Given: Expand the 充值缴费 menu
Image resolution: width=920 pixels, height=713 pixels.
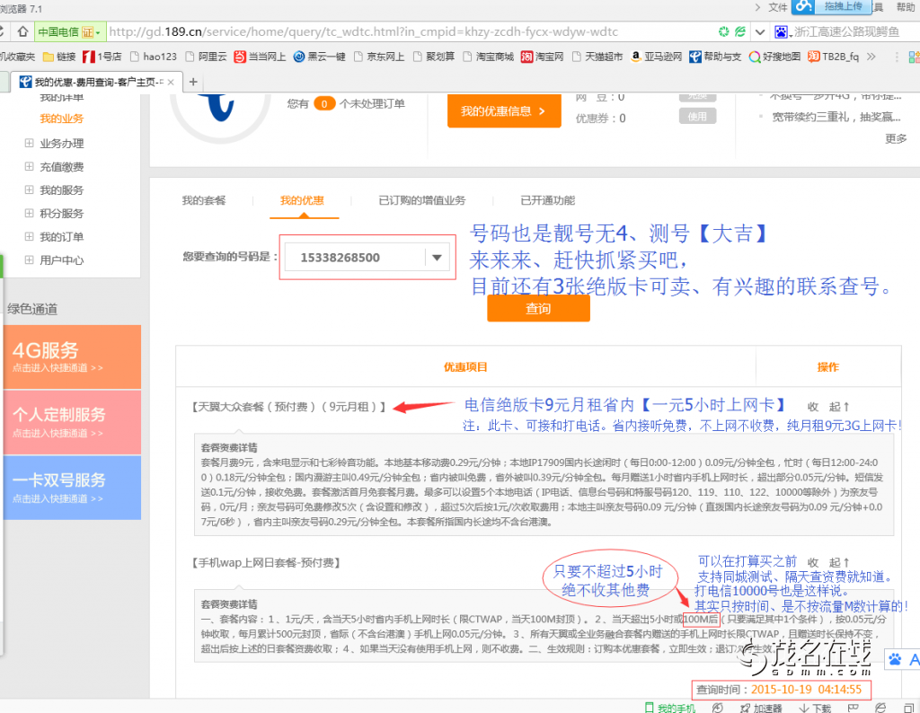Looking at the screenshot, I should click(29, 166).
